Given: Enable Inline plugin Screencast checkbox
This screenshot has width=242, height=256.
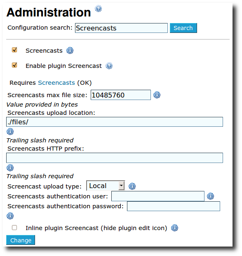Looking at the screenshot, I should (x=14, y=228).
